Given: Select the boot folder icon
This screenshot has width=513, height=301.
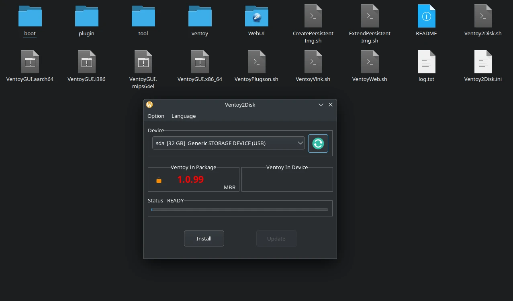Looking at the screenshot, I should click(x=30, y=16).
